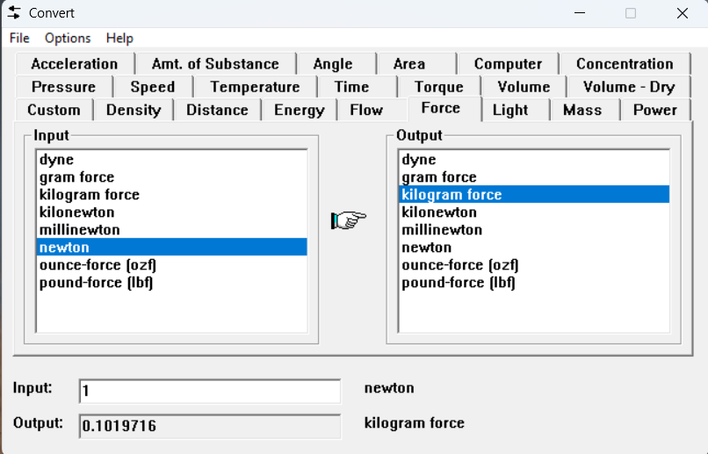Switch to the Acceleration tab

(x=74, y=64)
